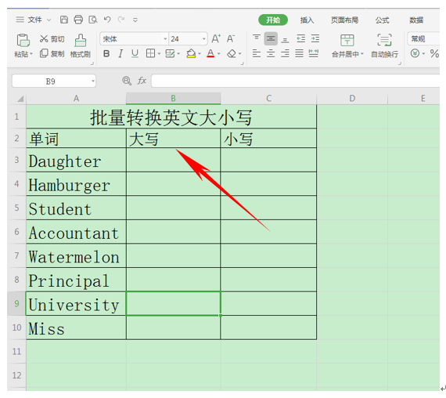Toggle middle vertical alignment button
Screen dimensions: 446x398
click(271, 38)
